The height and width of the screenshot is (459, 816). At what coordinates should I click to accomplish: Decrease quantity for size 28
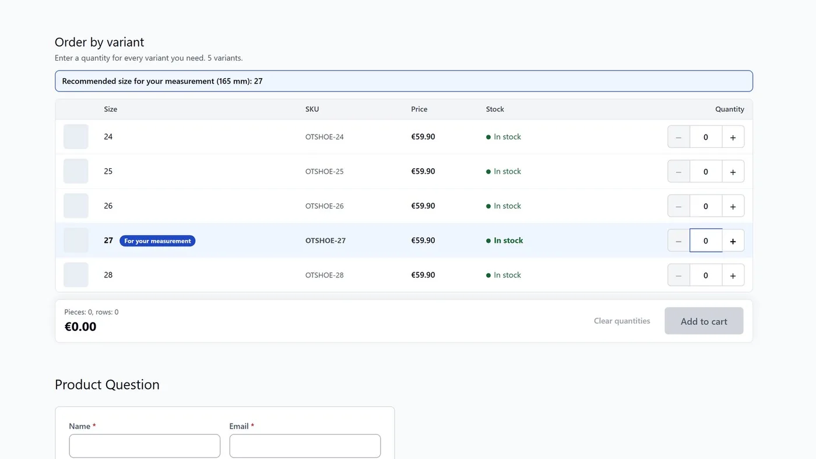tap(678, 275)
